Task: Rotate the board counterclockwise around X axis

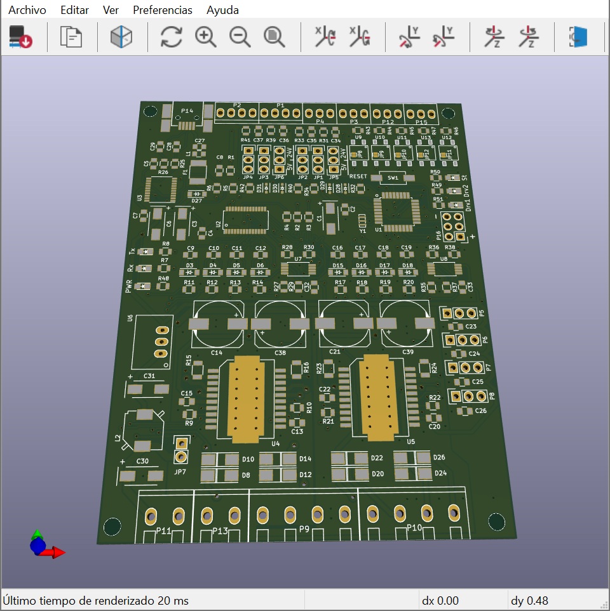Action: click(360, 37)
